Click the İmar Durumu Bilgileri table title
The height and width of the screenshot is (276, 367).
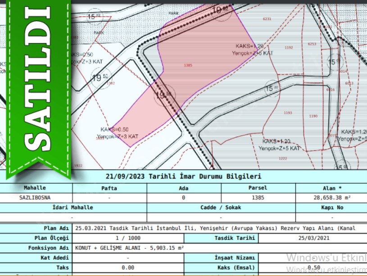click(x=183, y=176)
